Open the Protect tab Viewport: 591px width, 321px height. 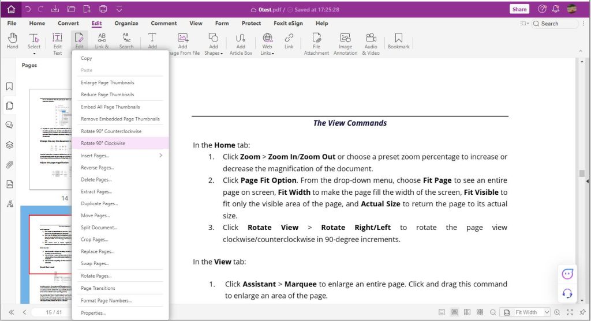click(251, 23)
